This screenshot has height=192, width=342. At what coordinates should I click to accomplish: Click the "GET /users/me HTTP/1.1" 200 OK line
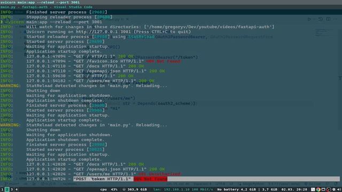click(77, 81)
